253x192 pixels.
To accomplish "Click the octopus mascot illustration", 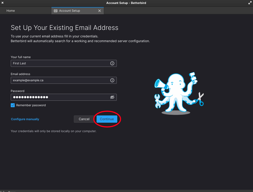I will (x=179, y=93).
